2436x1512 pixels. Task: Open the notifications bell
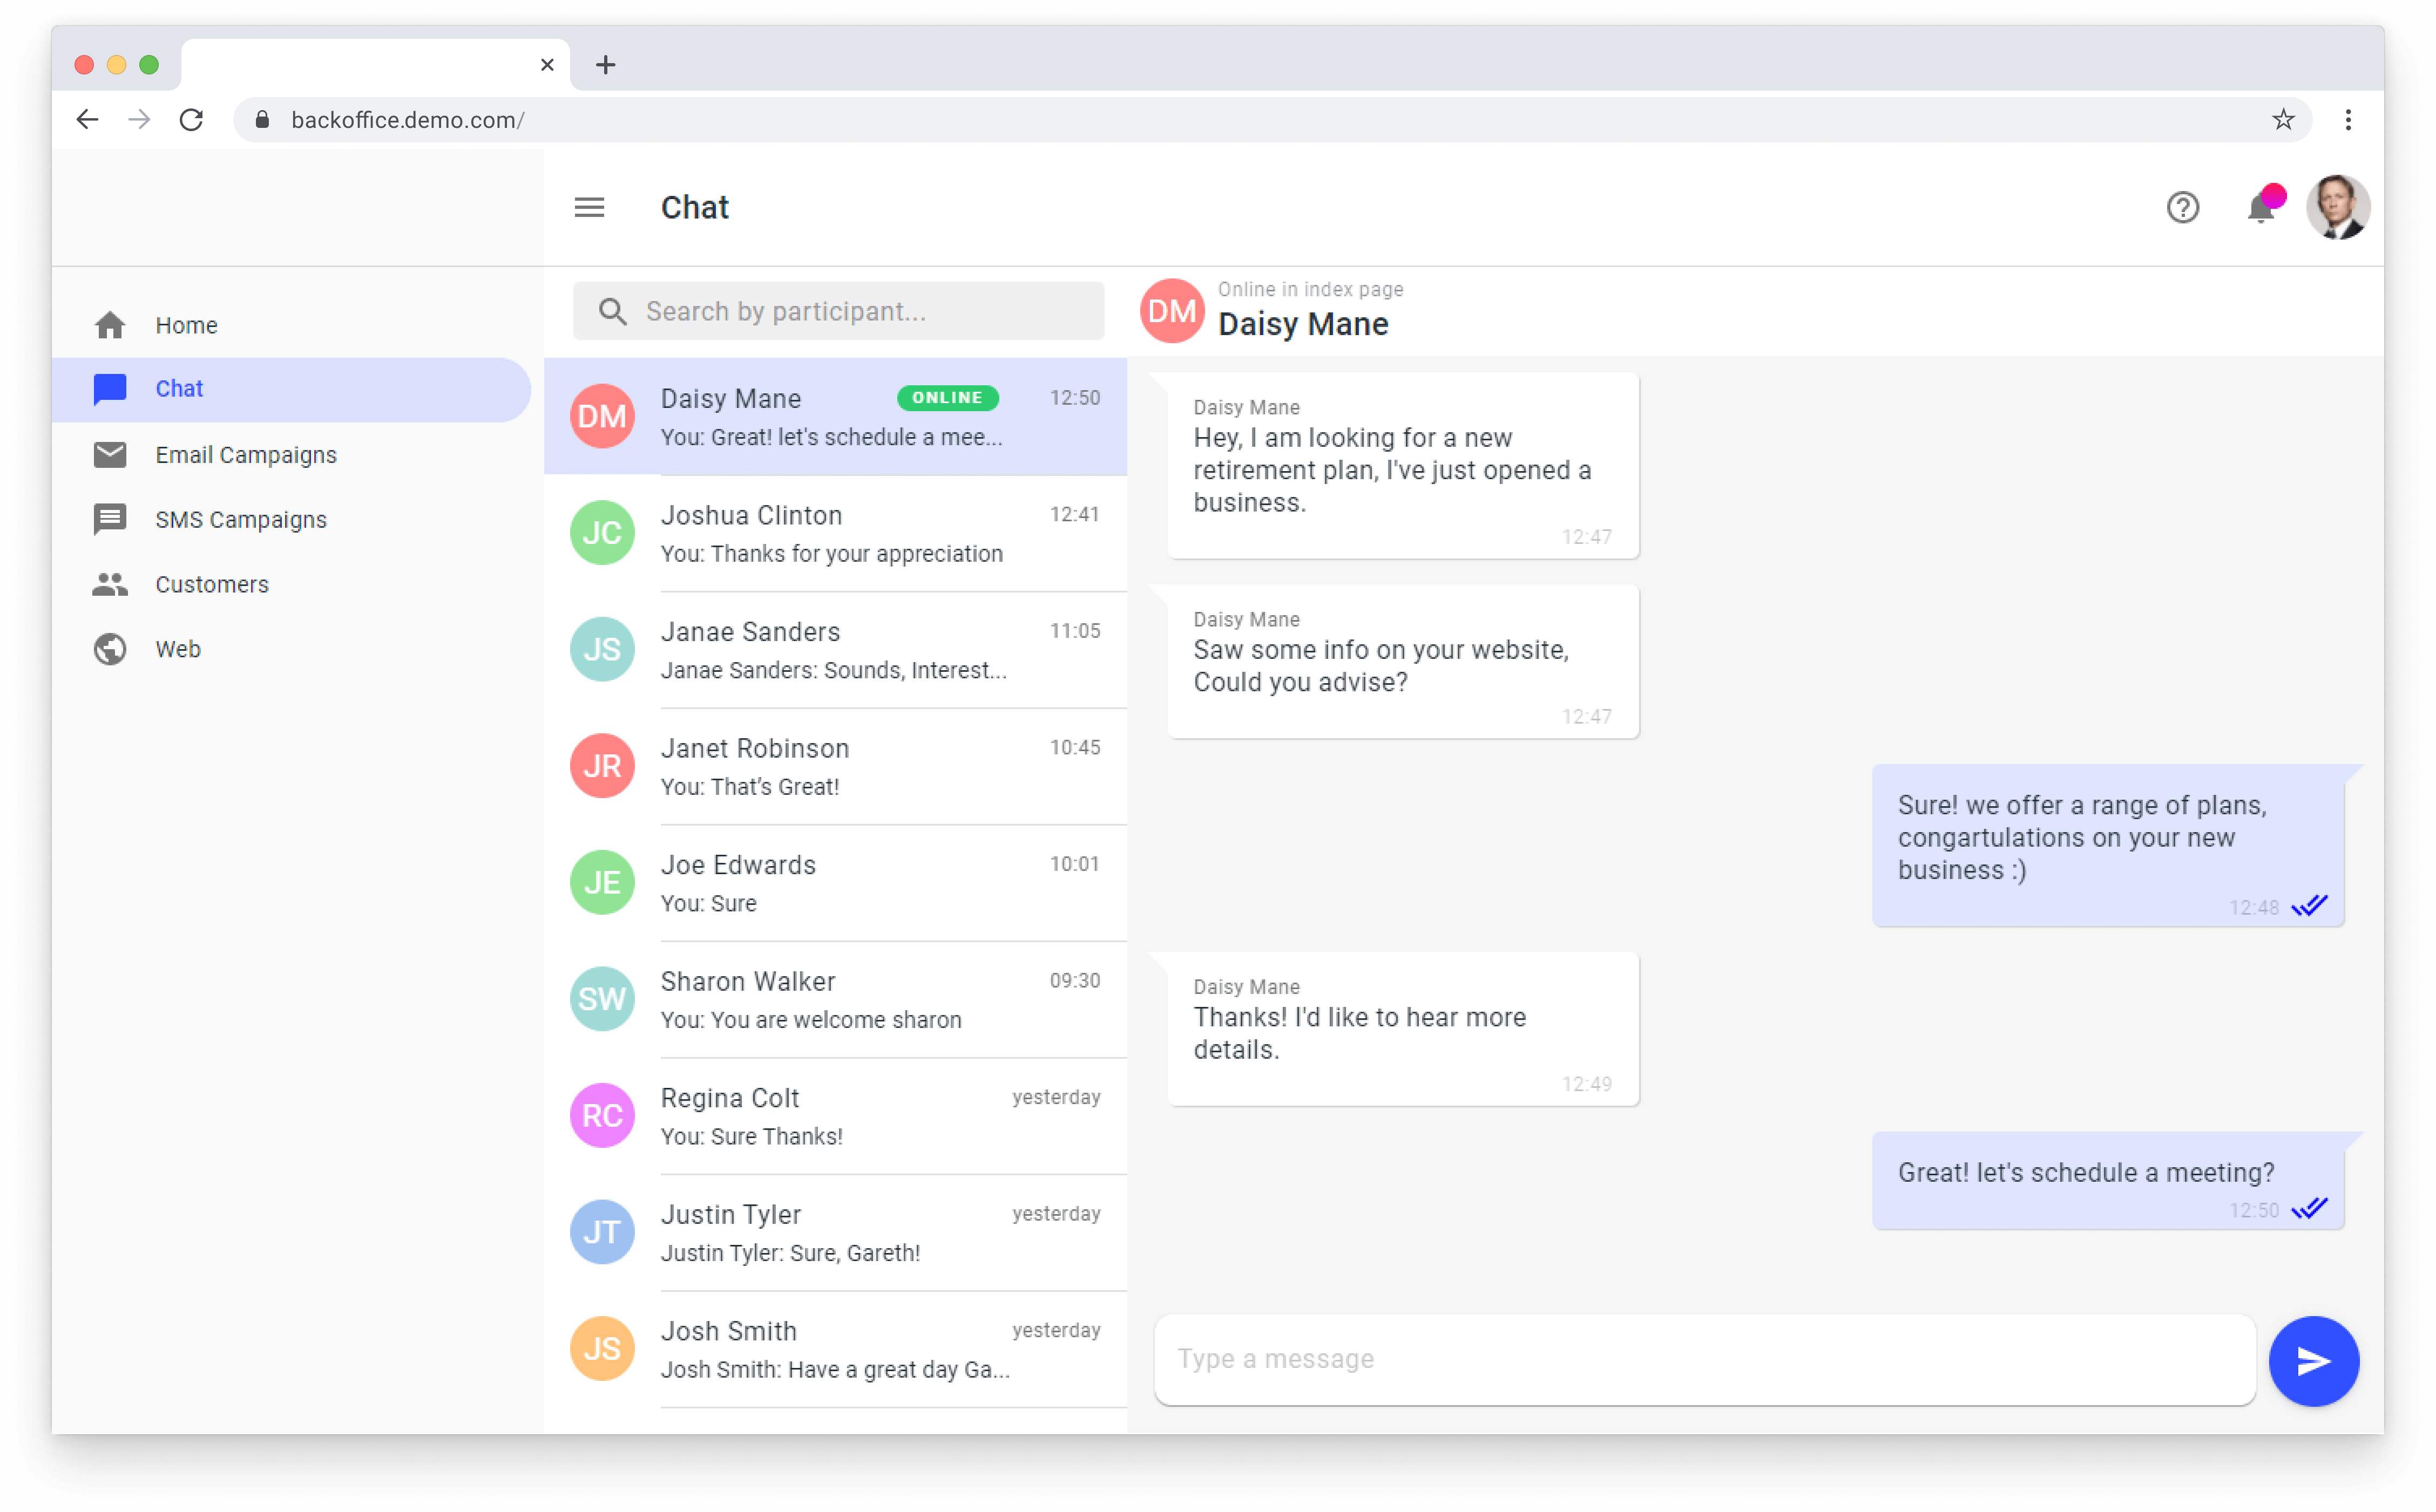2263,205
